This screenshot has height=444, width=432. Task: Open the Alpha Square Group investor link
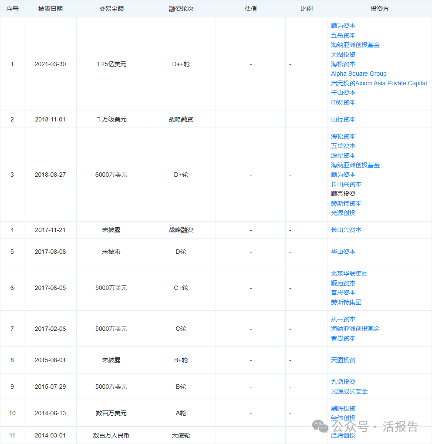tap(358, 74)
